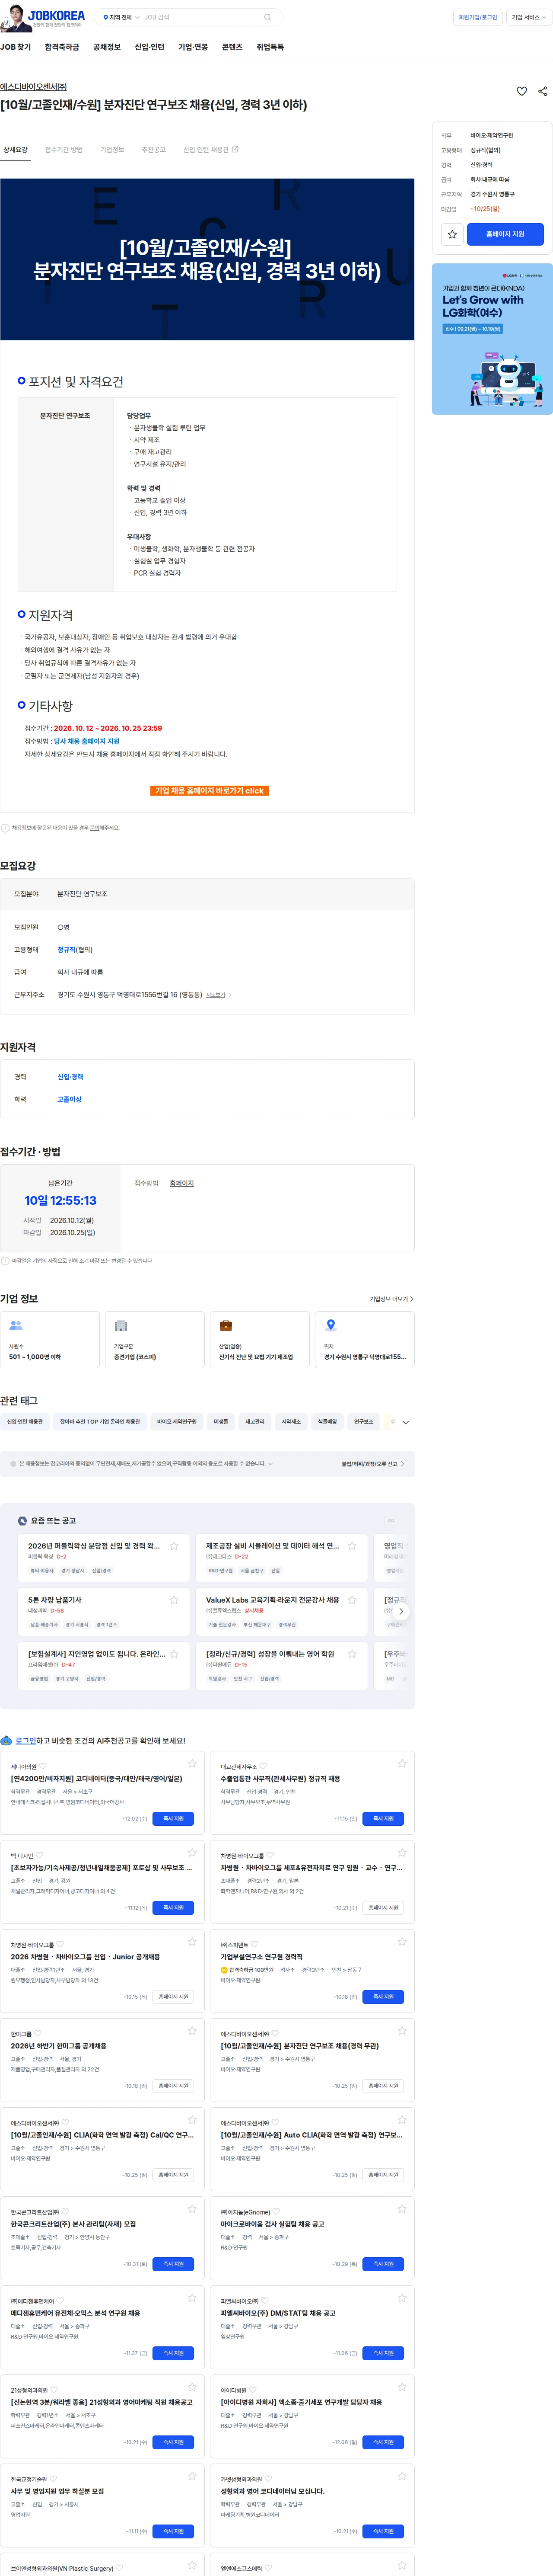Click 즉시 지원 for 세니아의원 posting

coord(174,1819)
